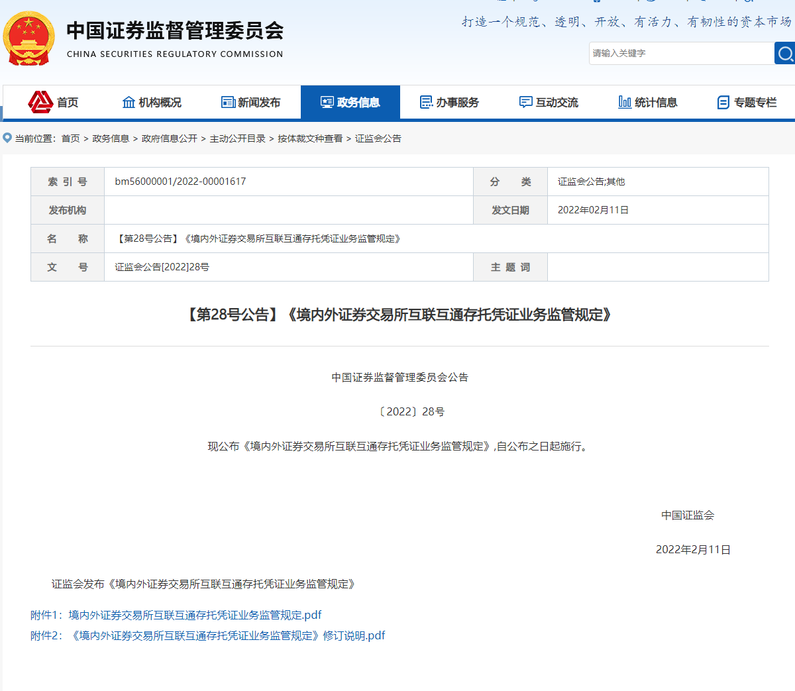Click the CSRC national emblem logo

click(28, 38)
